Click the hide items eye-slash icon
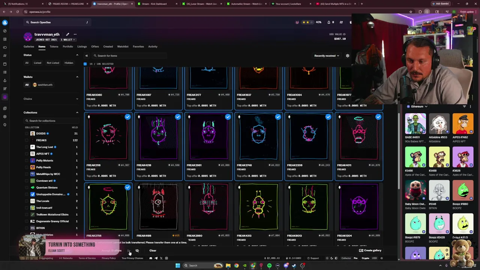The image size is (480, 270). coord(137,250)
